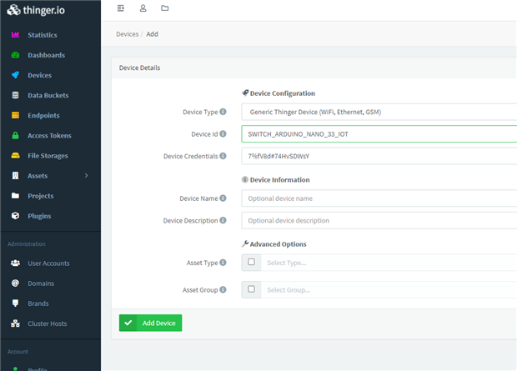Click the Dashboards gauge icon
Screen dimensions: 517x371
pyautogui.click(x=15, y=55)
